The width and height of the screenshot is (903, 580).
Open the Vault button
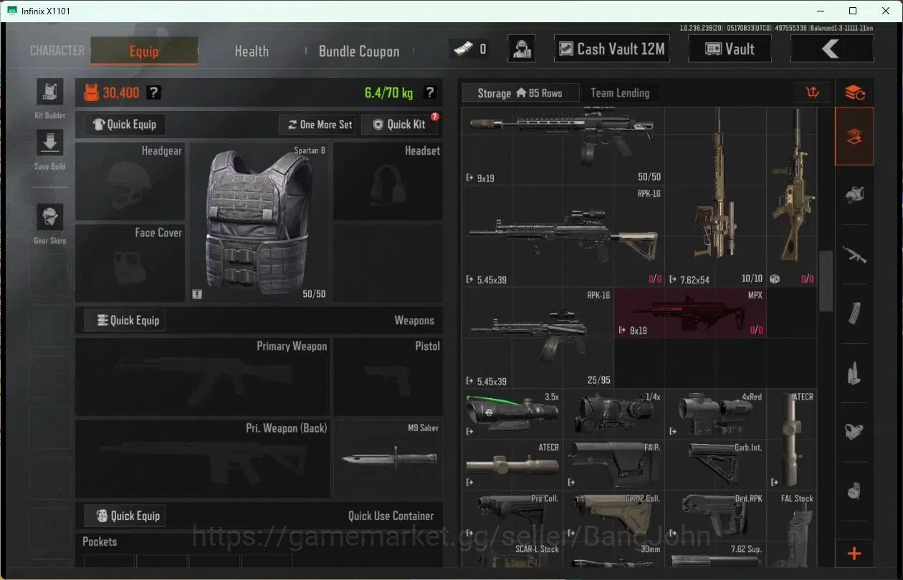(730, 49)
